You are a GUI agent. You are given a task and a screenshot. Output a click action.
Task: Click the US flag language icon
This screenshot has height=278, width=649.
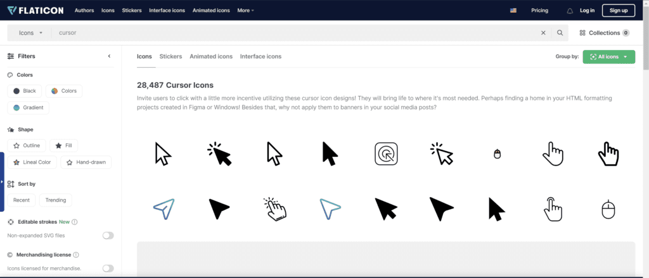(513, 11)
